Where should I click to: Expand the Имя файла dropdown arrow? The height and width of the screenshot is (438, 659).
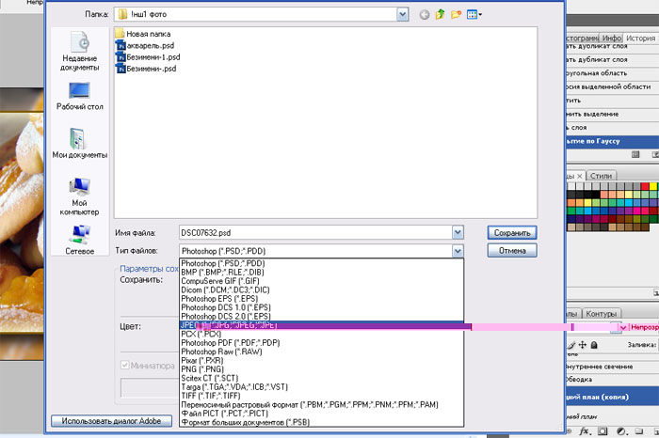(x=458, y=231)
